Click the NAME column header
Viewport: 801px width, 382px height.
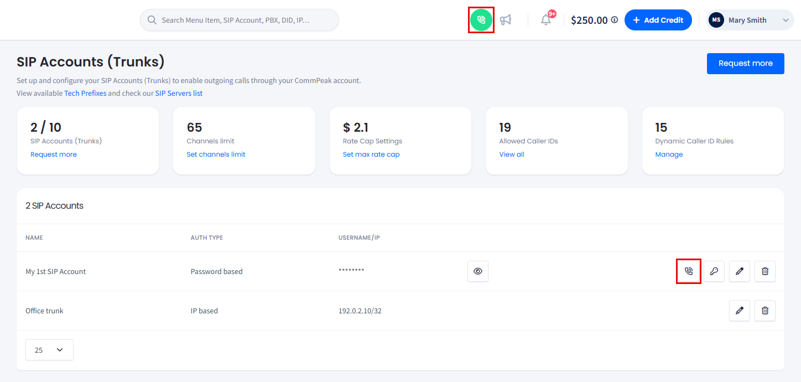(x=34, y=238)
